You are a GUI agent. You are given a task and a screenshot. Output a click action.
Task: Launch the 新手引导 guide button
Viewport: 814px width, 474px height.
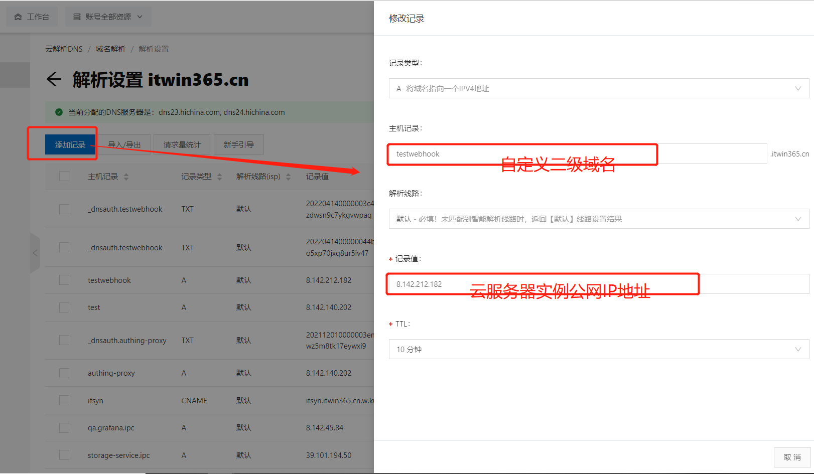pos(239,144)
